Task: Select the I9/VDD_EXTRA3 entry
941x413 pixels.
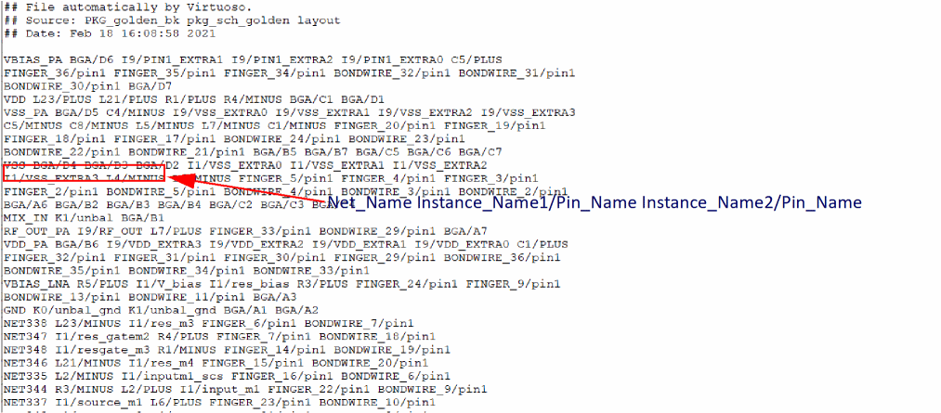Action: [x=154, y=245]
